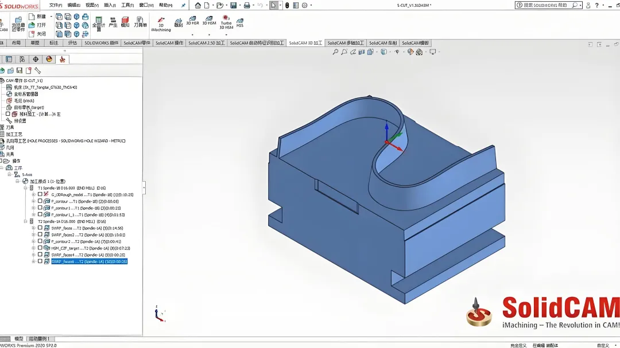
Task: Click the Save disk icon
Action: 234,6
